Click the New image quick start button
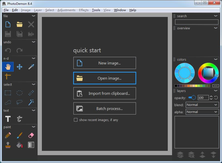The width and height of the screenshot is (222, 163). coord(105,63)
